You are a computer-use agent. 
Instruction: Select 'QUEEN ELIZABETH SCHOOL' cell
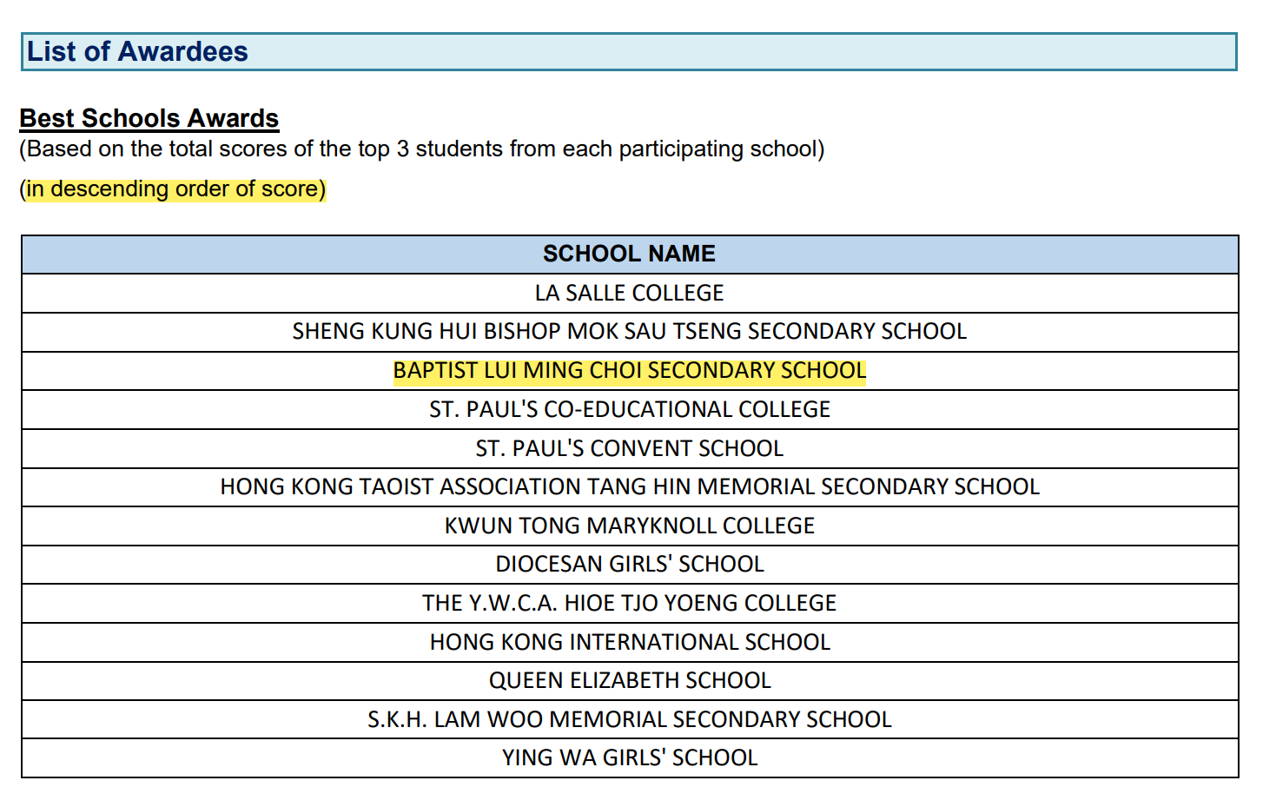(x=630, y=681)
